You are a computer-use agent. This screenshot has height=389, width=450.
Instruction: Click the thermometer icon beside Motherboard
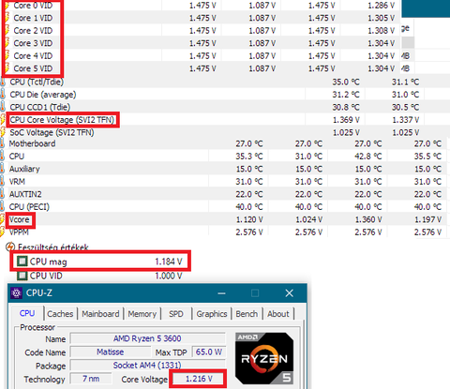(x=2, y=143)
